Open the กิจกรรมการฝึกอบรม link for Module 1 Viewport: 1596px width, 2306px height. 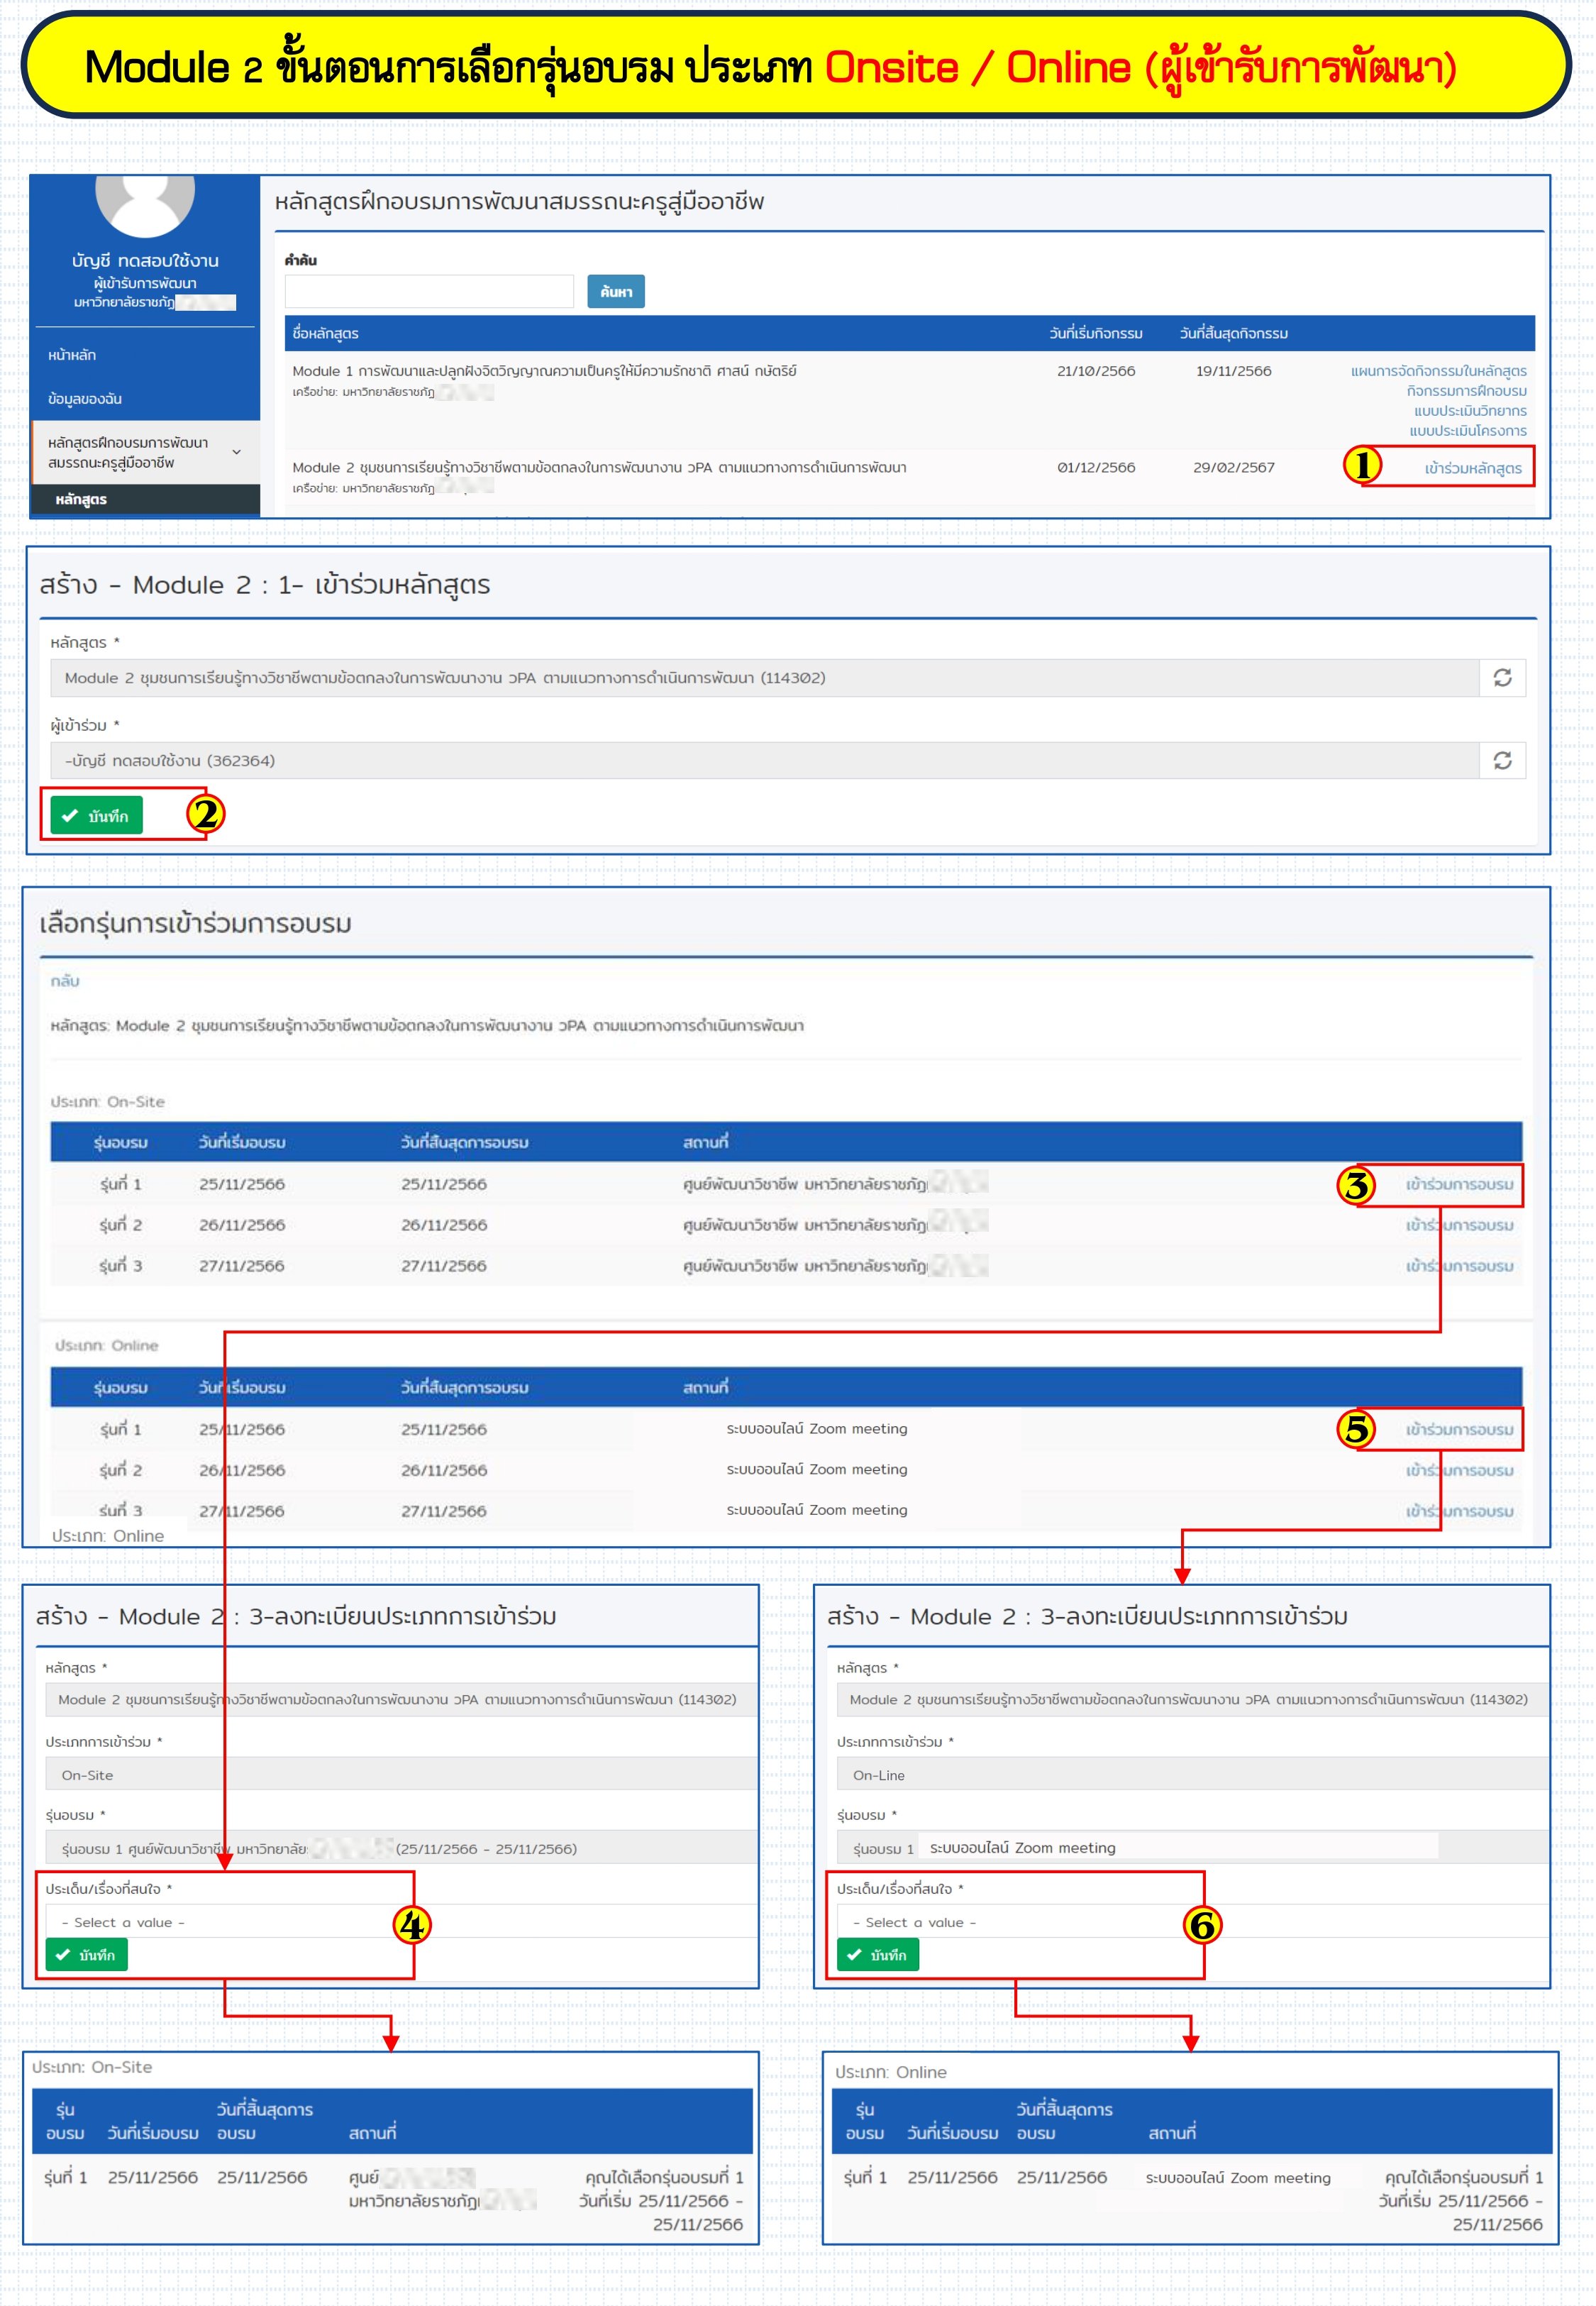1466,391
